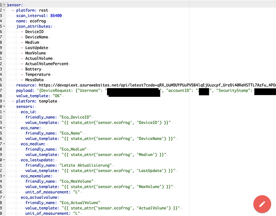Collapse the sensor: block fold arrow
Screen dimensions: 276x216
coord(4,5)
